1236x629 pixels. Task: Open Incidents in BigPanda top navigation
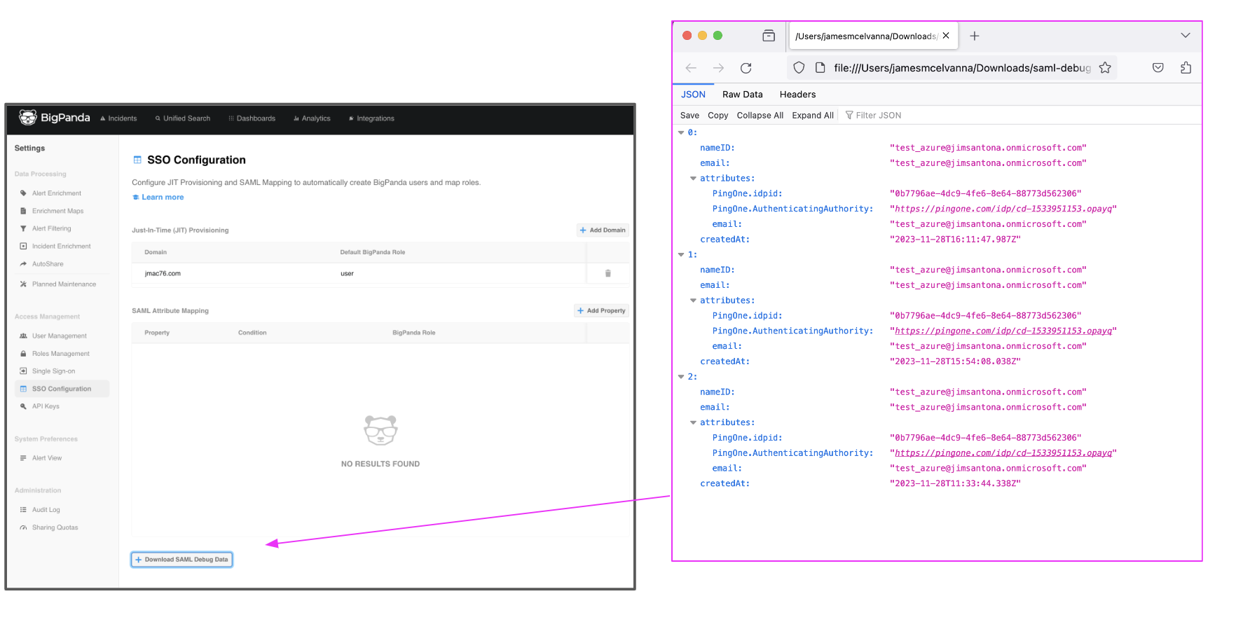coord(118,118)
